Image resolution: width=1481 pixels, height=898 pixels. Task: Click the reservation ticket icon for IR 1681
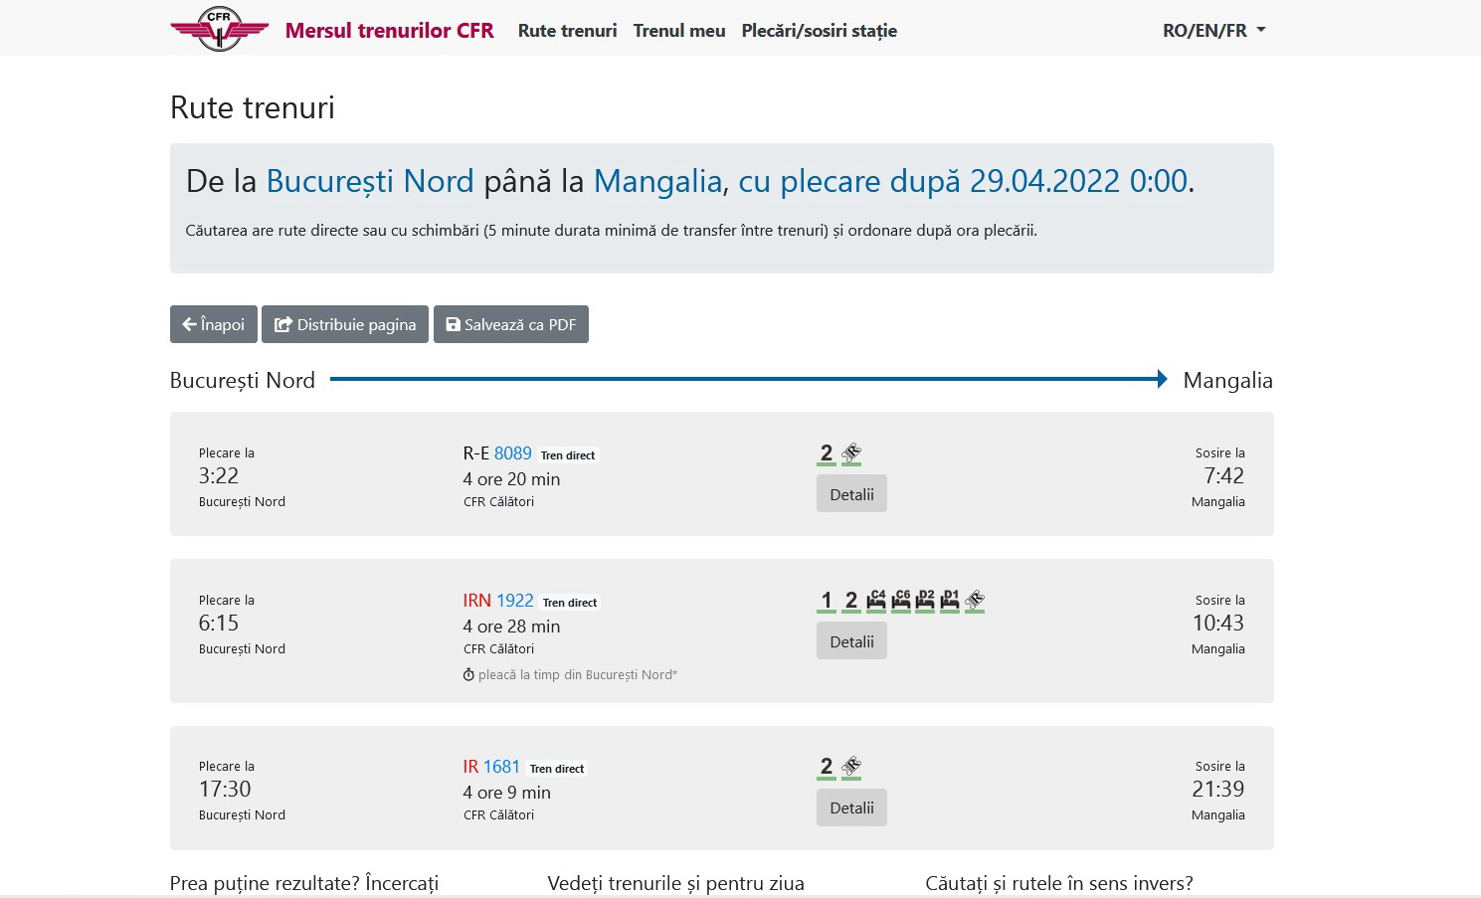click(851, 767)
